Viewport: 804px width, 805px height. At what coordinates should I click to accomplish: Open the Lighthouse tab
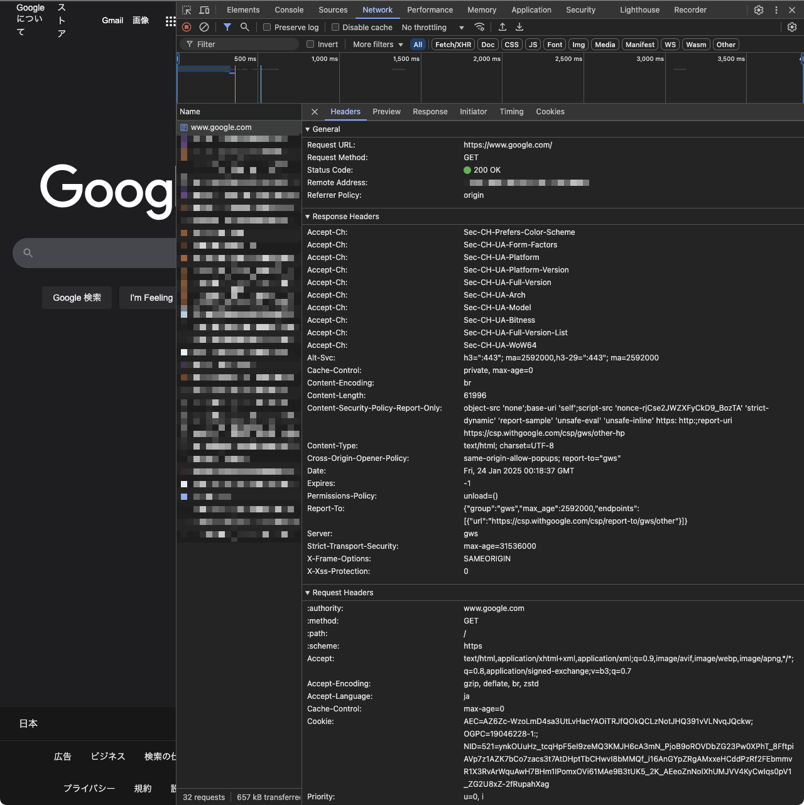click(x=639, y=10)
